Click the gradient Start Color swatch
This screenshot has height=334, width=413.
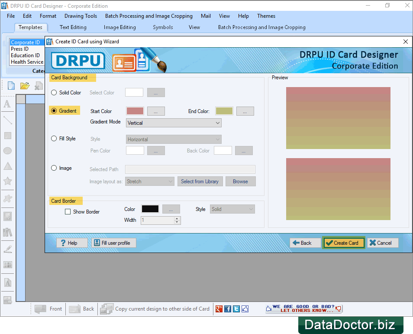point(135,111)
